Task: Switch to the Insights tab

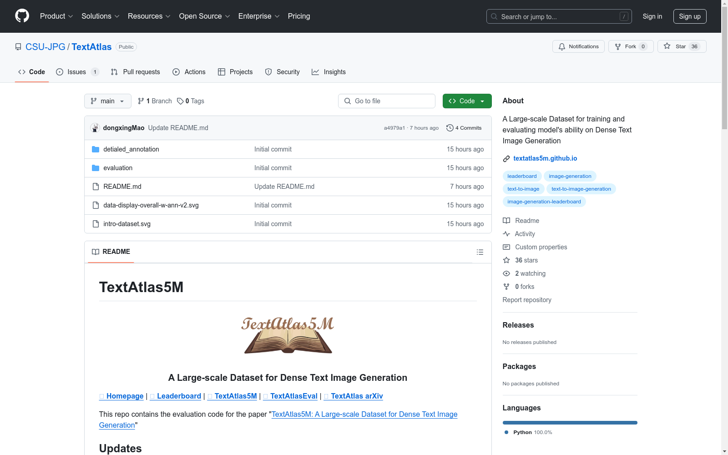Action: (x=329, y=72)
